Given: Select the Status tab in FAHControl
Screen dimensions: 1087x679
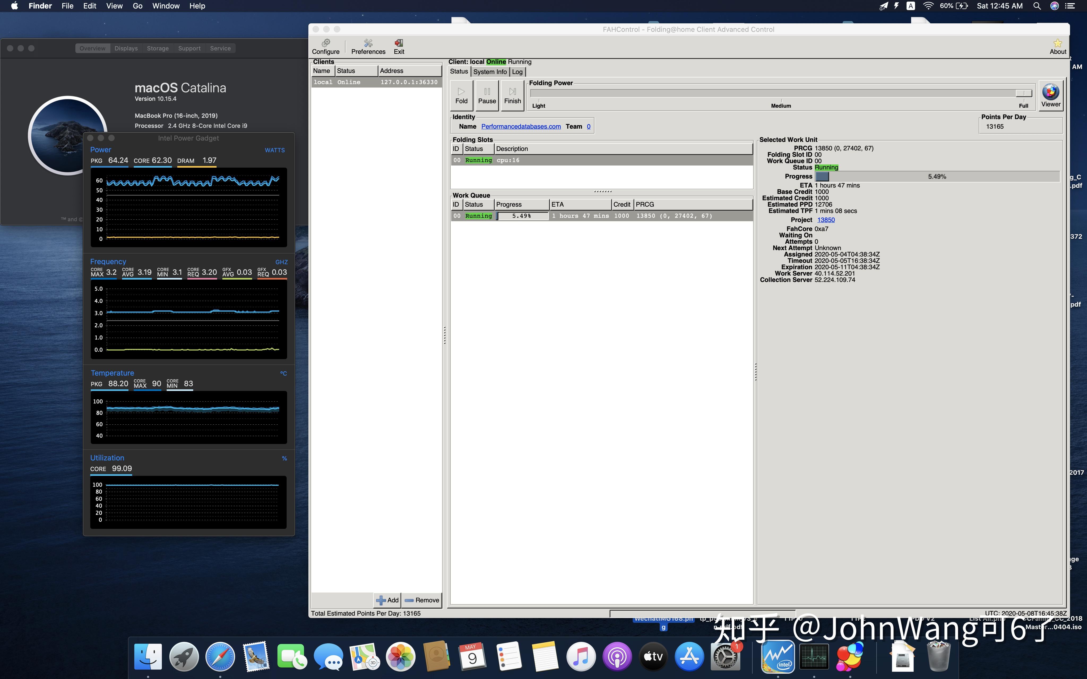Looking at the screenshot, I should point(459,71).
